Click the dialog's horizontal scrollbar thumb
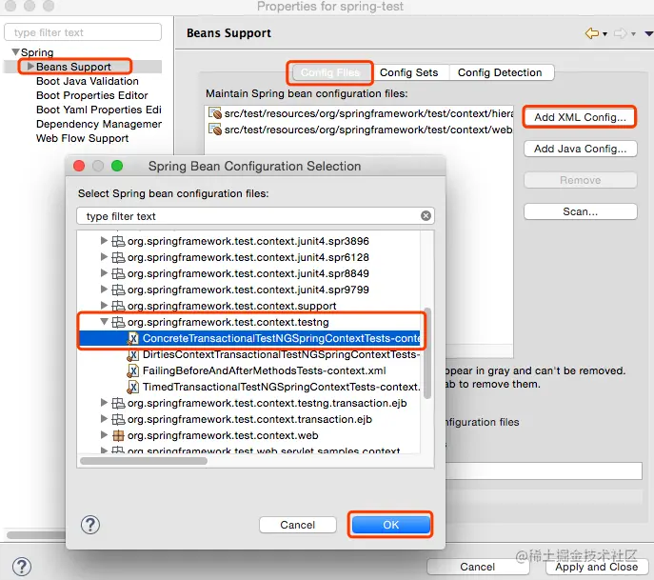This screenshot has height=580, width=654. click(x=144, y=461)
